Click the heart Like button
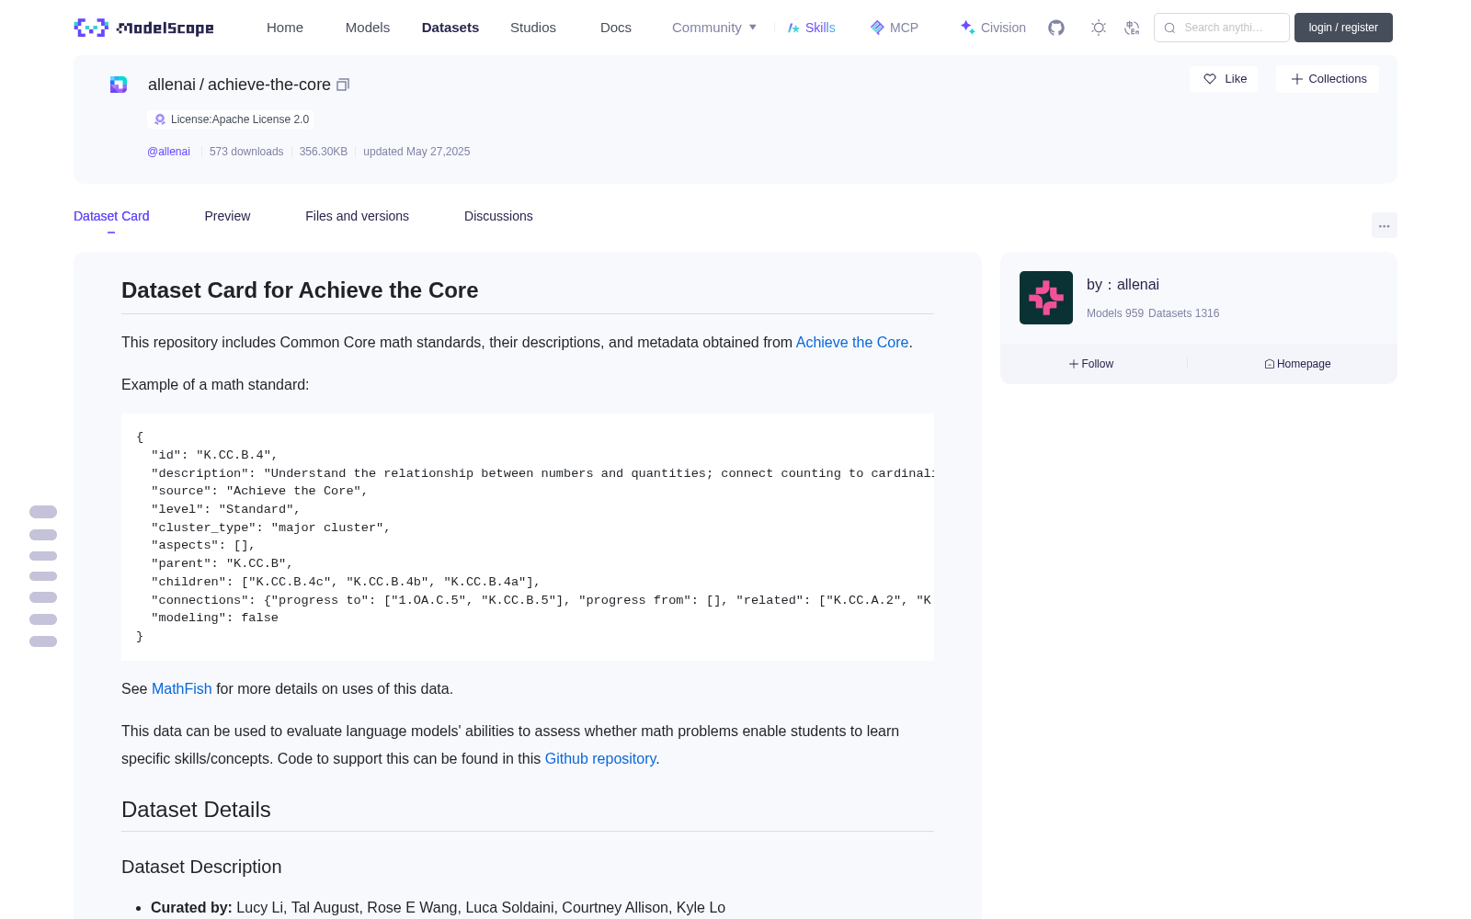Screen dimensions: 1471x919 pyautogui.click(x=1224, y=79)
